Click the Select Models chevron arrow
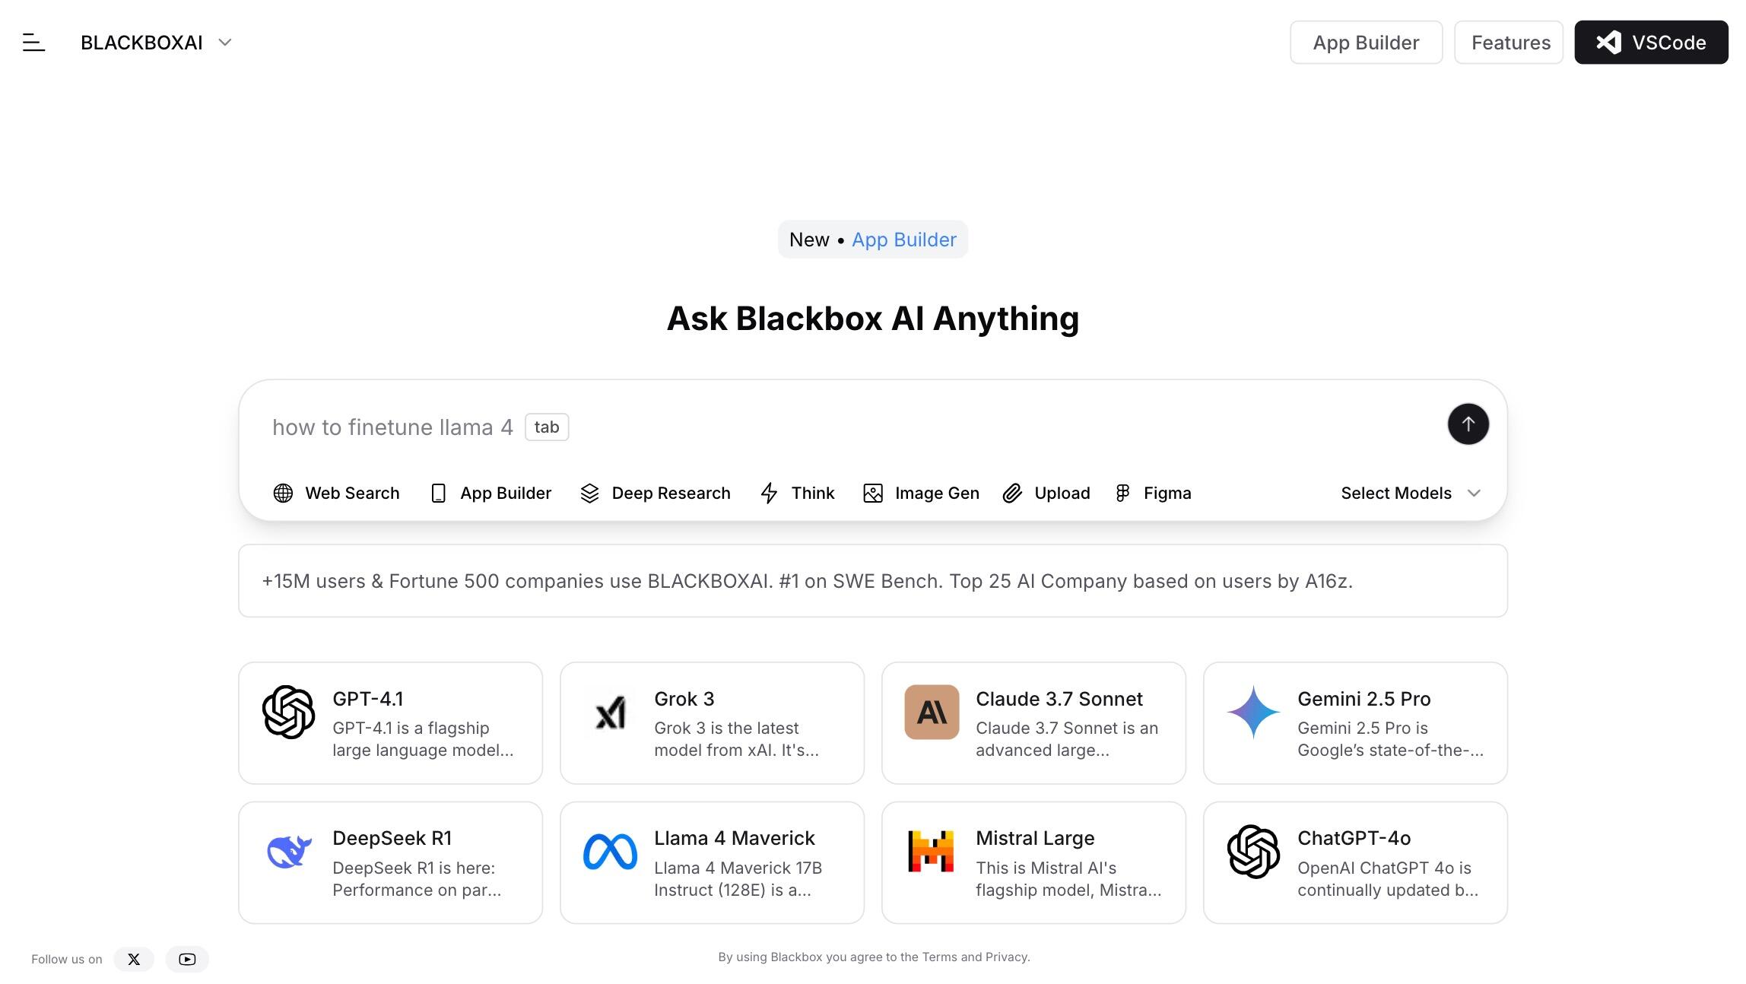 pos(1474,493)
